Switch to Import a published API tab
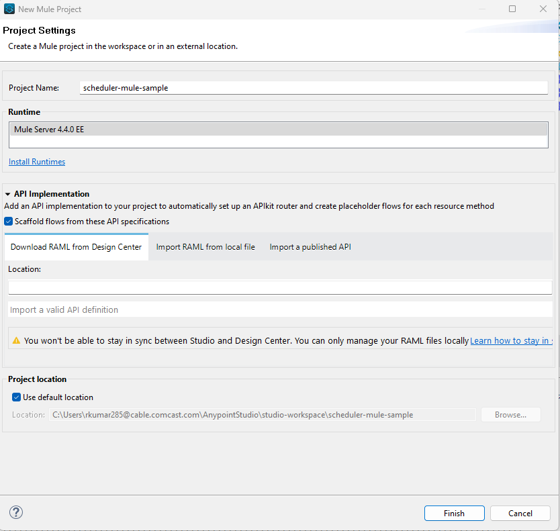Viewport: 560px width, 531px height. [x=310, y=246]
